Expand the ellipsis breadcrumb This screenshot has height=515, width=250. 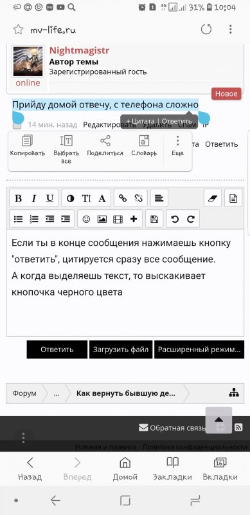tap(56, 393)
